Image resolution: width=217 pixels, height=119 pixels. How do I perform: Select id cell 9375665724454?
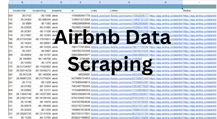[80, 78]
